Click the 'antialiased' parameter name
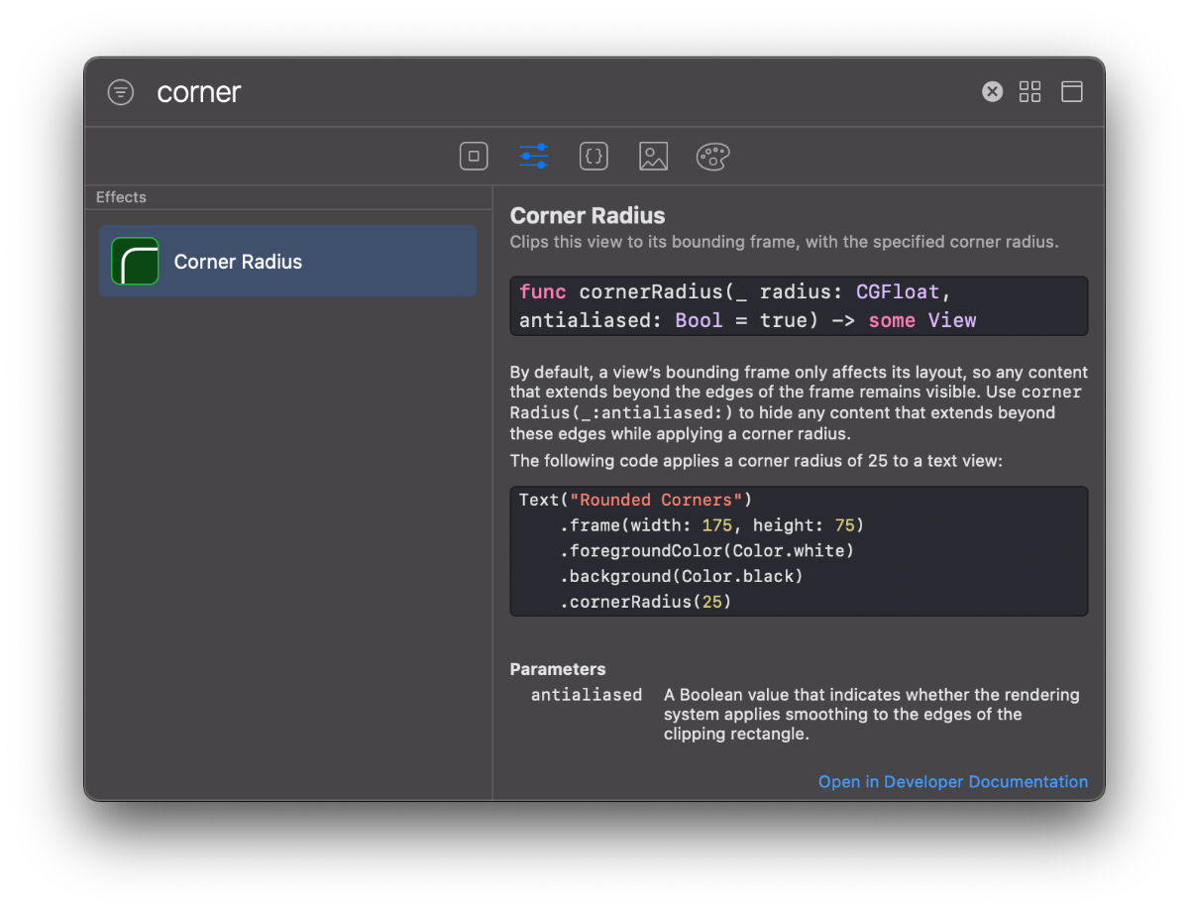 pyautogui.click(x=587, y=695)
